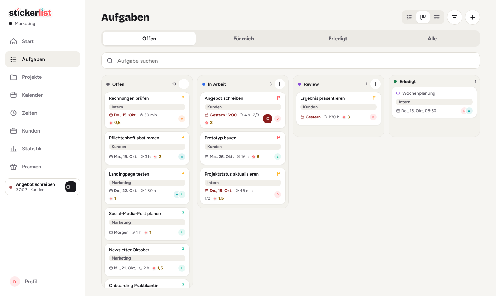Open Kunden in the sidebar navigation
Viewport: 496px width, 296px height.
42,131
